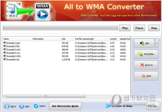
Task: Click speaker icon beside Example2.flac
Action: pos(5,46)
